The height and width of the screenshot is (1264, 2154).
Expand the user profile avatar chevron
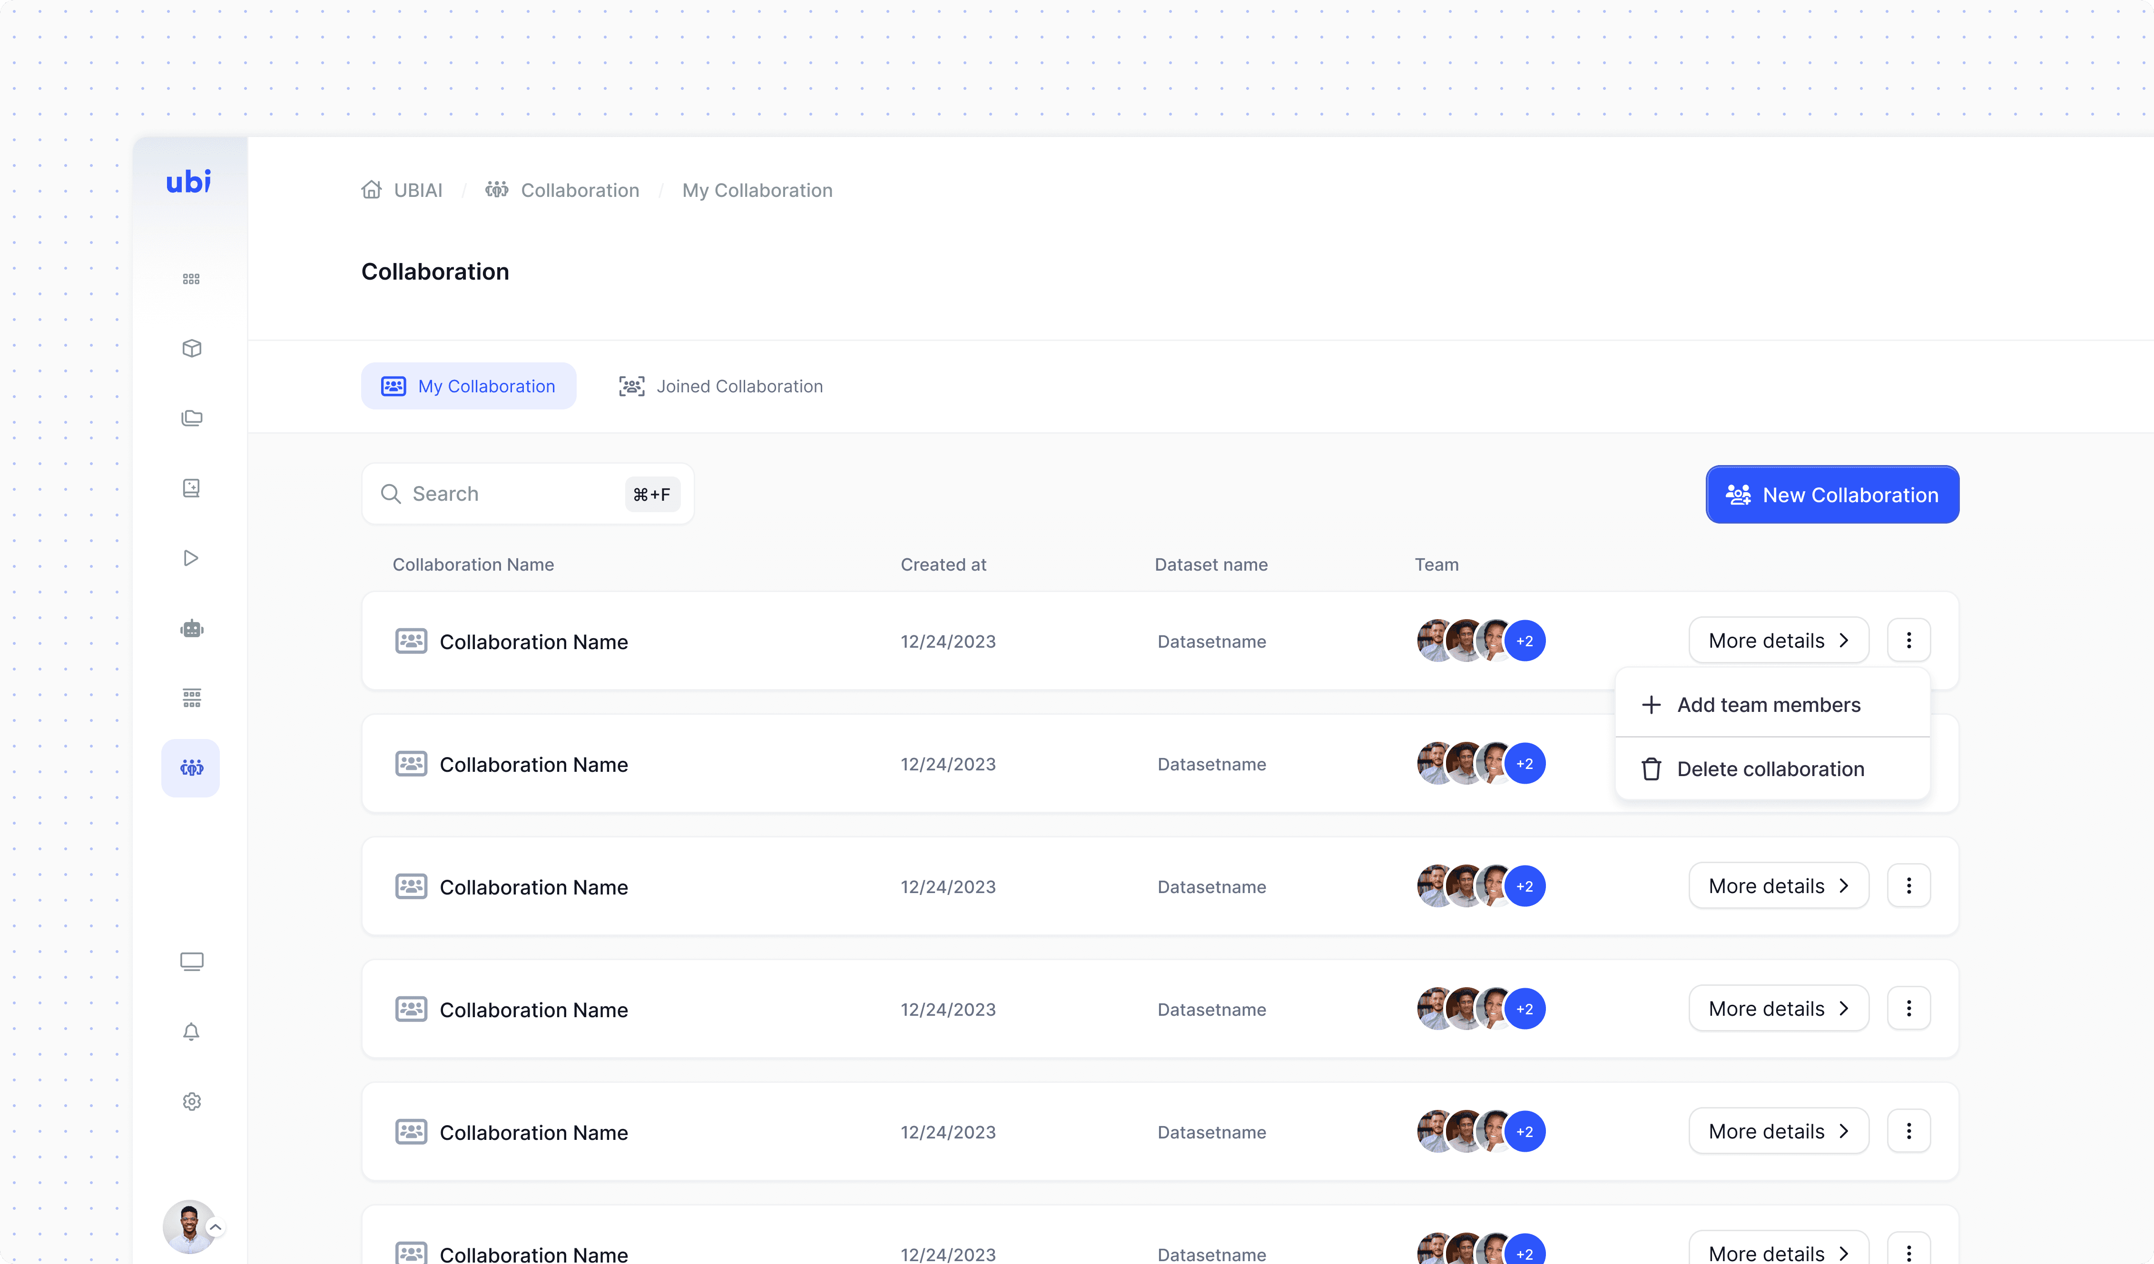[216, 1227]
